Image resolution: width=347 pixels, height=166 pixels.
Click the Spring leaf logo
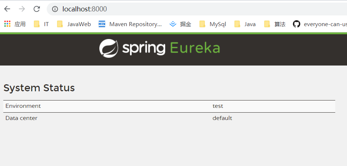[109, 48]
